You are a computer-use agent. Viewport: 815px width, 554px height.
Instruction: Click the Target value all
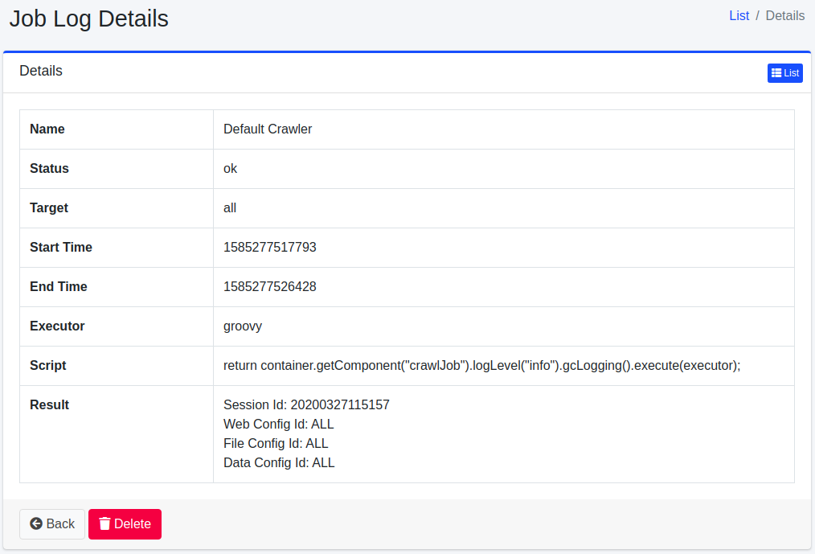click(230, 208)
